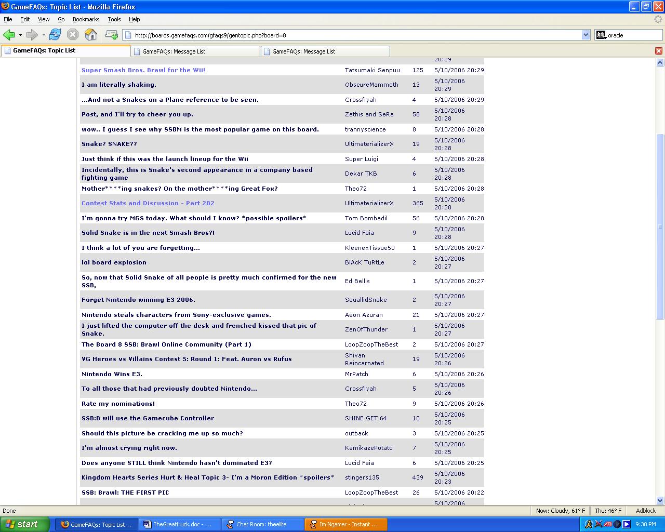The height and width of the screenshot is (532, 665).
Task: Click the message count 439
Action: tap(418, 477)
